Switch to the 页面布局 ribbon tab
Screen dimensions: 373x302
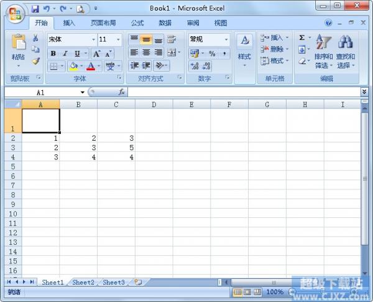pos(103,23)
